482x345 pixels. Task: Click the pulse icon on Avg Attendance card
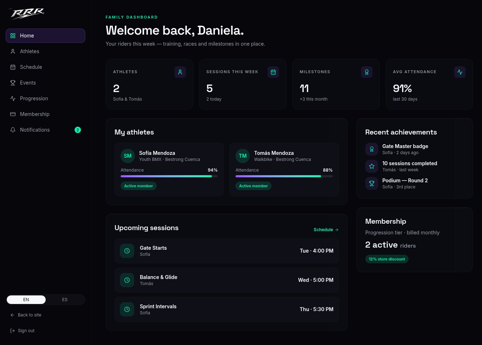coord(460,72)
